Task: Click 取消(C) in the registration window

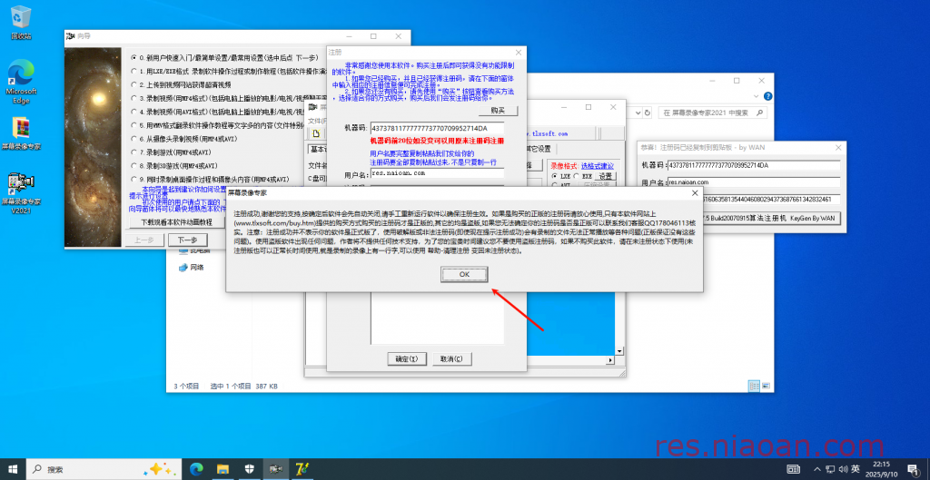Action: pos(452,358)
